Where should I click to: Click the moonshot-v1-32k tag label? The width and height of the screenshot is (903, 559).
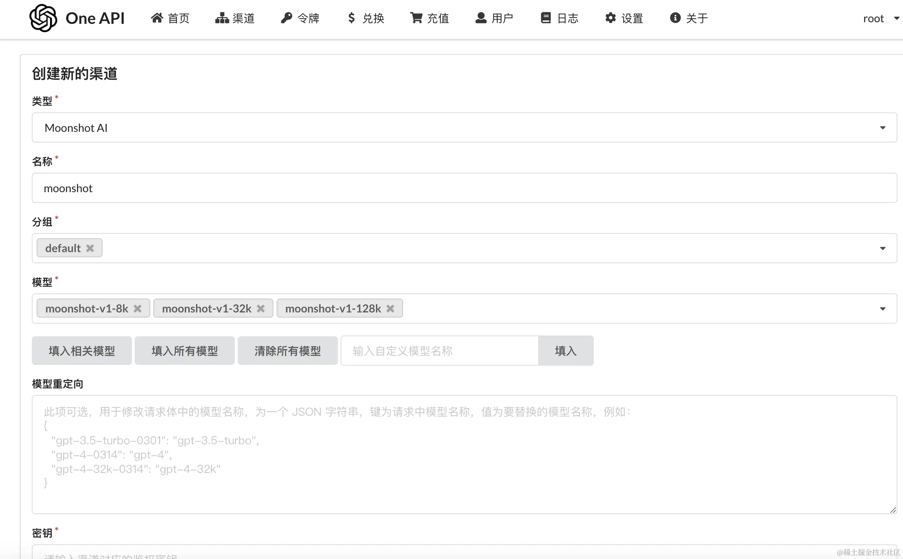click(207, 308)
